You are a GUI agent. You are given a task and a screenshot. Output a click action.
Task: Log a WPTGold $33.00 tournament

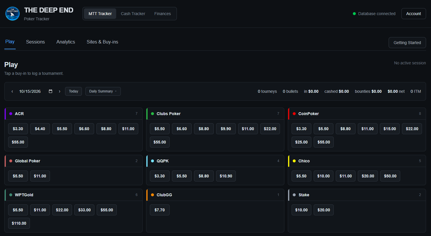click(x=85, y=210)
